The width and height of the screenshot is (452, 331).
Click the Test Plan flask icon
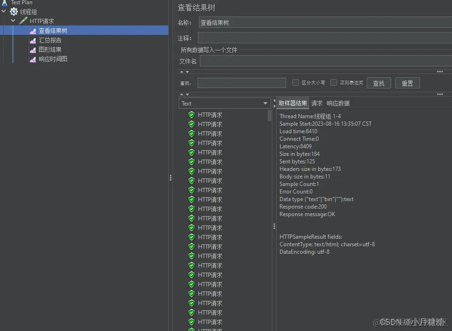5,3
